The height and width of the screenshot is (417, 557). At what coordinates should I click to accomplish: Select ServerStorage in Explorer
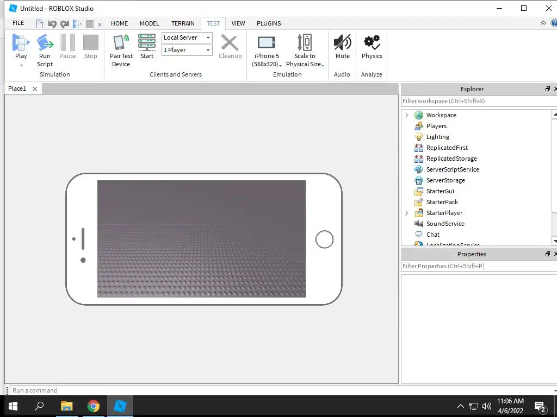pos(445,180)
